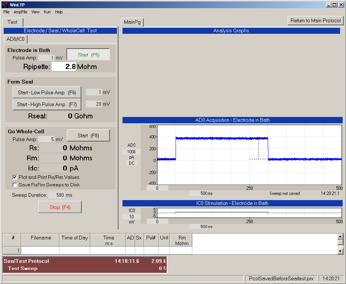Click the WinLTP application icon in title bar
The width and height of the screenshot is (346, 284).
coord(5,5)
